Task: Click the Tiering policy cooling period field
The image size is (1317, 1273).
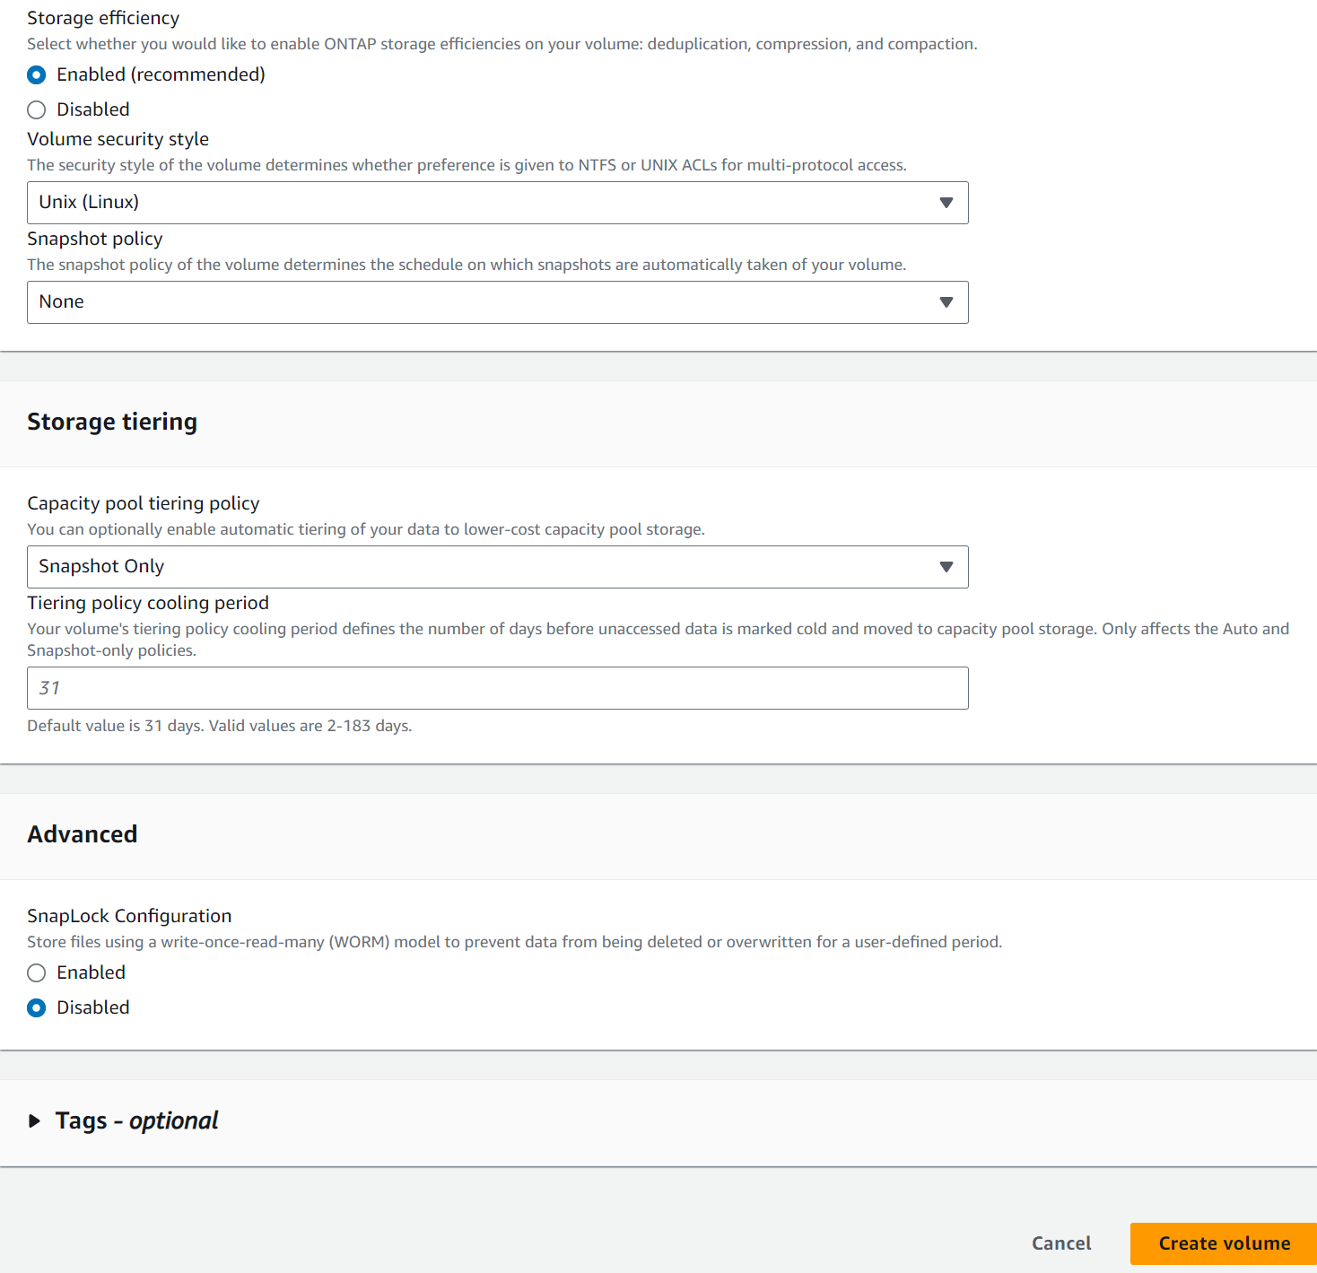Action: (x=497, y=688)
